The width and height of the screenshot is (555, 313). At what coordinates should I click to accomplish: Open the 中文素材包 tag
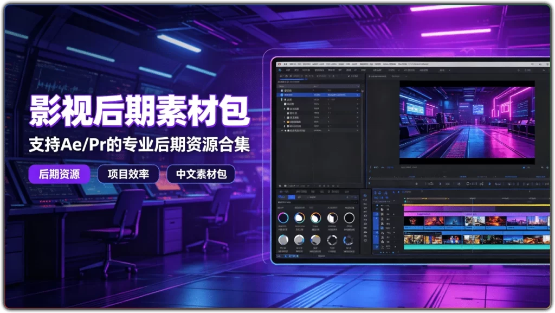(x=201, y=174)
